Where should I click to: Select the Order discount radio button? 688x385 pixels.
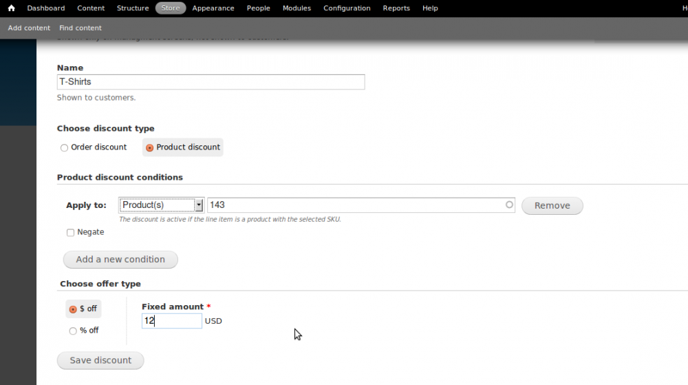coord(65,147)
